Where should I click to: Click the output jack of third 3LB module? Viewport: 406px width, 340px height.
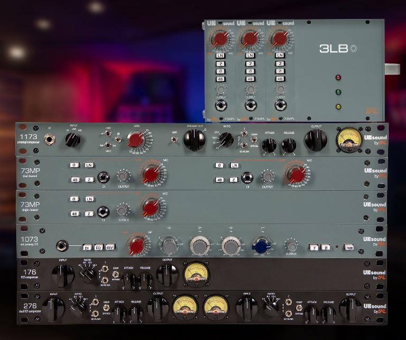pos(280,105)
